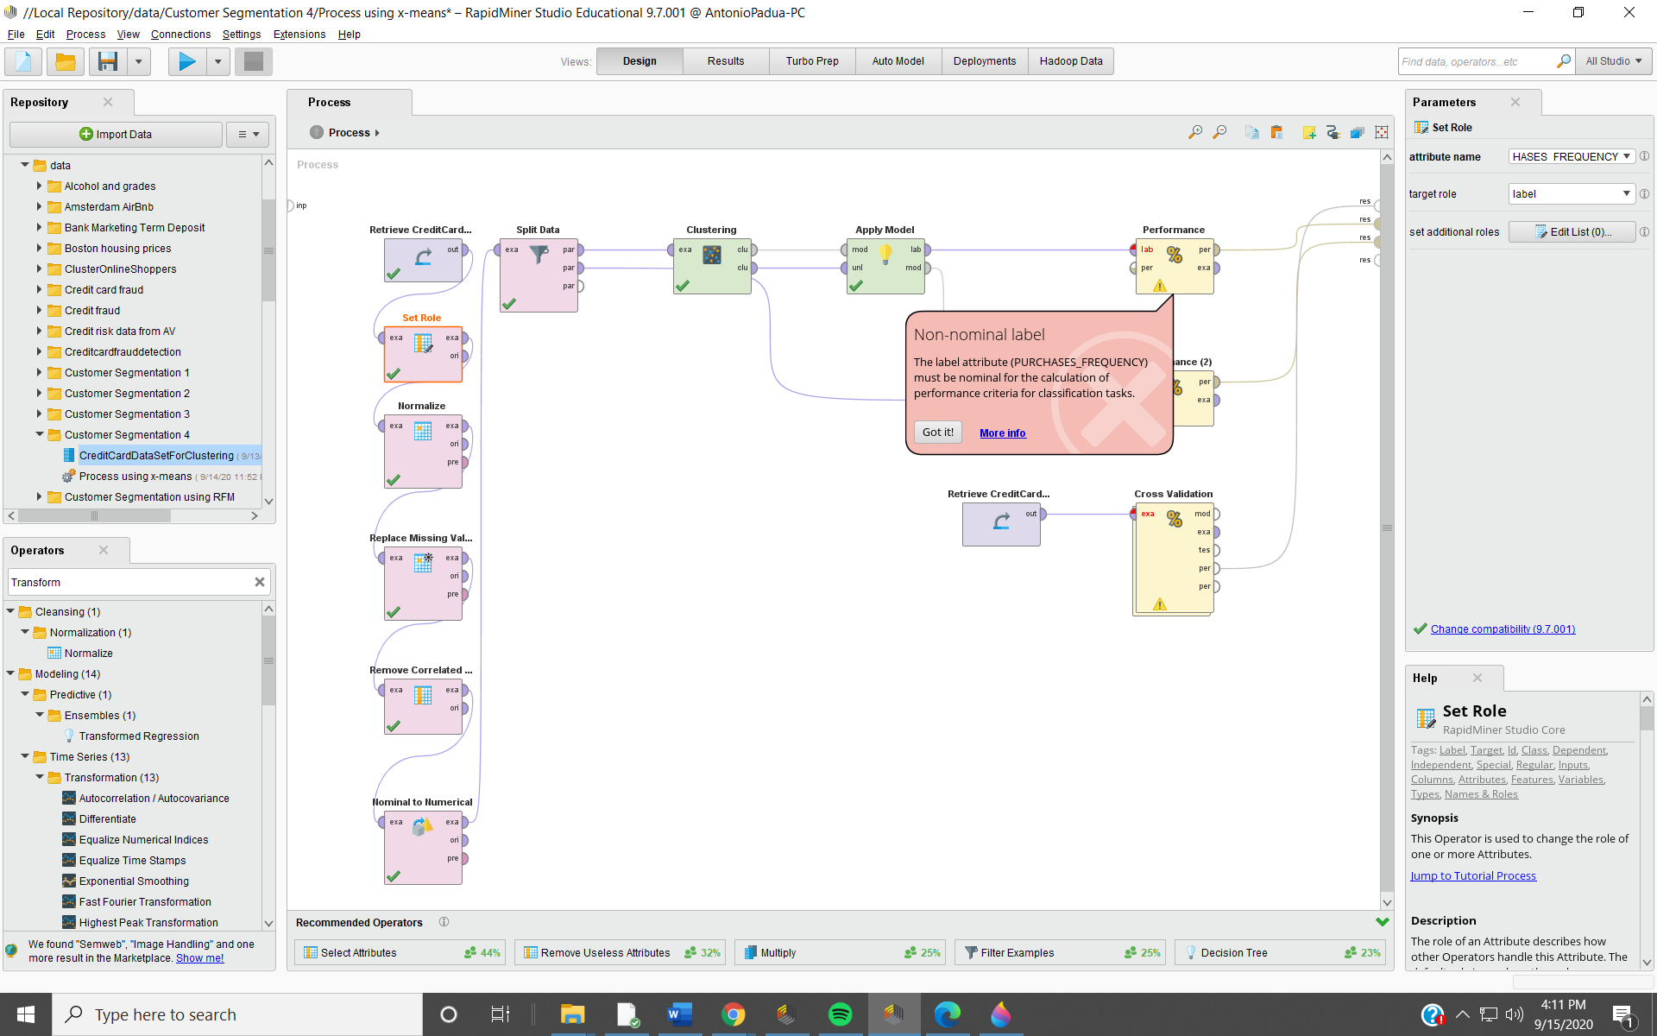1657x1036 pixels.
Task: Click the blue stacked-layers icon in the process toolbar
Action: (x=1357, y=132)
